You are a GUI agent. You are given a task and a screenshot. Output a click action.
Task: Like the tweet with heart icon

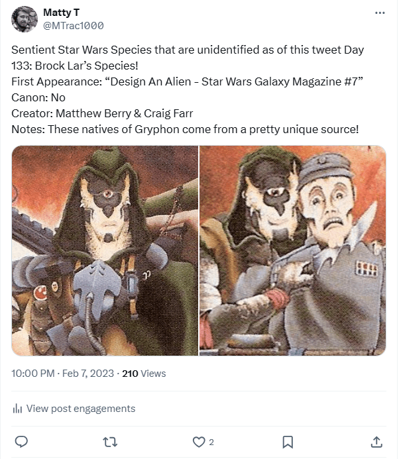pos(198,441)
